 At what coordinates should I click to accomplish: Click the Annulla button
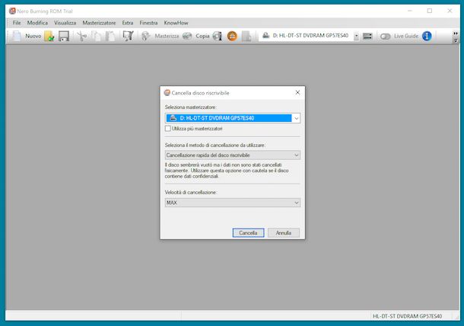click(x=284, y=232)
